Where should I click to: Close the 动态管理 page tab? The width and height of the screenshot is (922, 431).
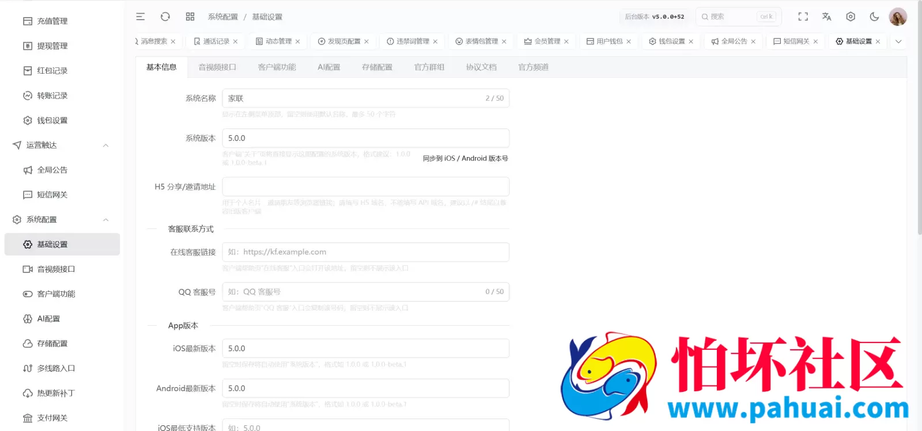tap(297, 41)
